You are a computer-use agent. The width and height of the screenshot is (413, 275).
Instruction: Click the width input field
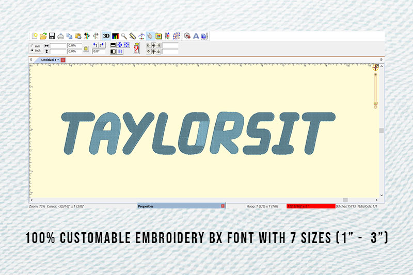click(58, 46)
